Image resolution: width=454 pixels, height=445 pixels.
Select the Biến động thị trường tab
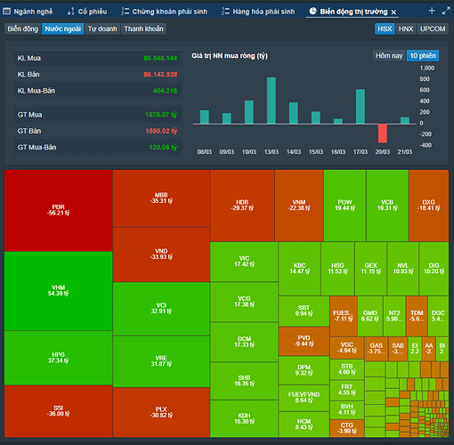point(353,12)
